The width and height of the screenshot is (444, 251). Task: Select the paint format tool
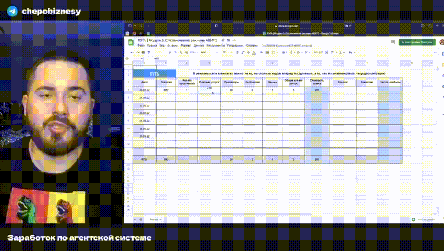[149, 52]
